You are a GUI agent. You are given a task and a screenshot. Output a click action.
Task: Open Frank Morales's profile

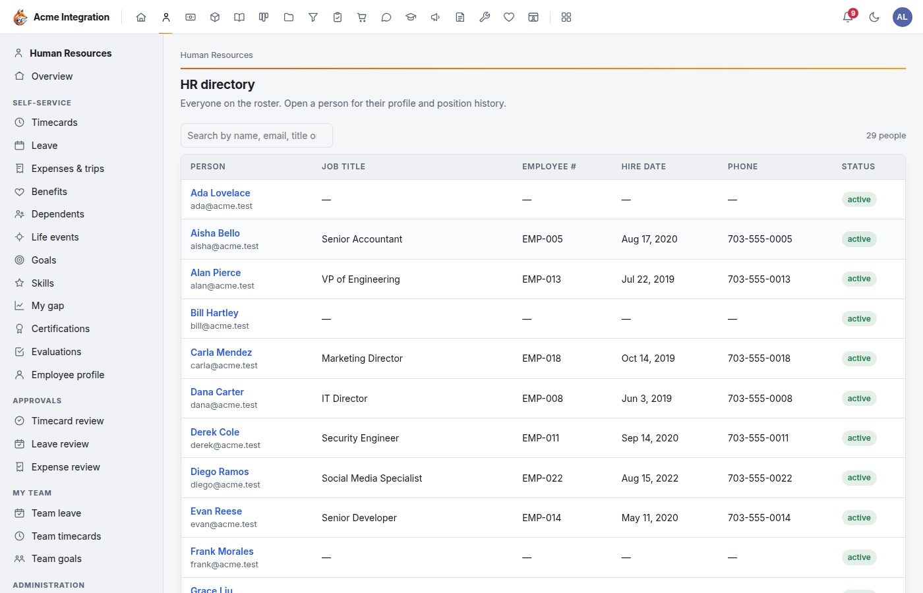(222, 551)
